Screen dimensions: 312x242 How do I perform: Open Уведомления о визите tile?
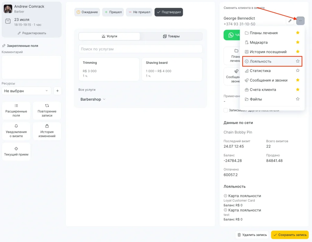16,131
